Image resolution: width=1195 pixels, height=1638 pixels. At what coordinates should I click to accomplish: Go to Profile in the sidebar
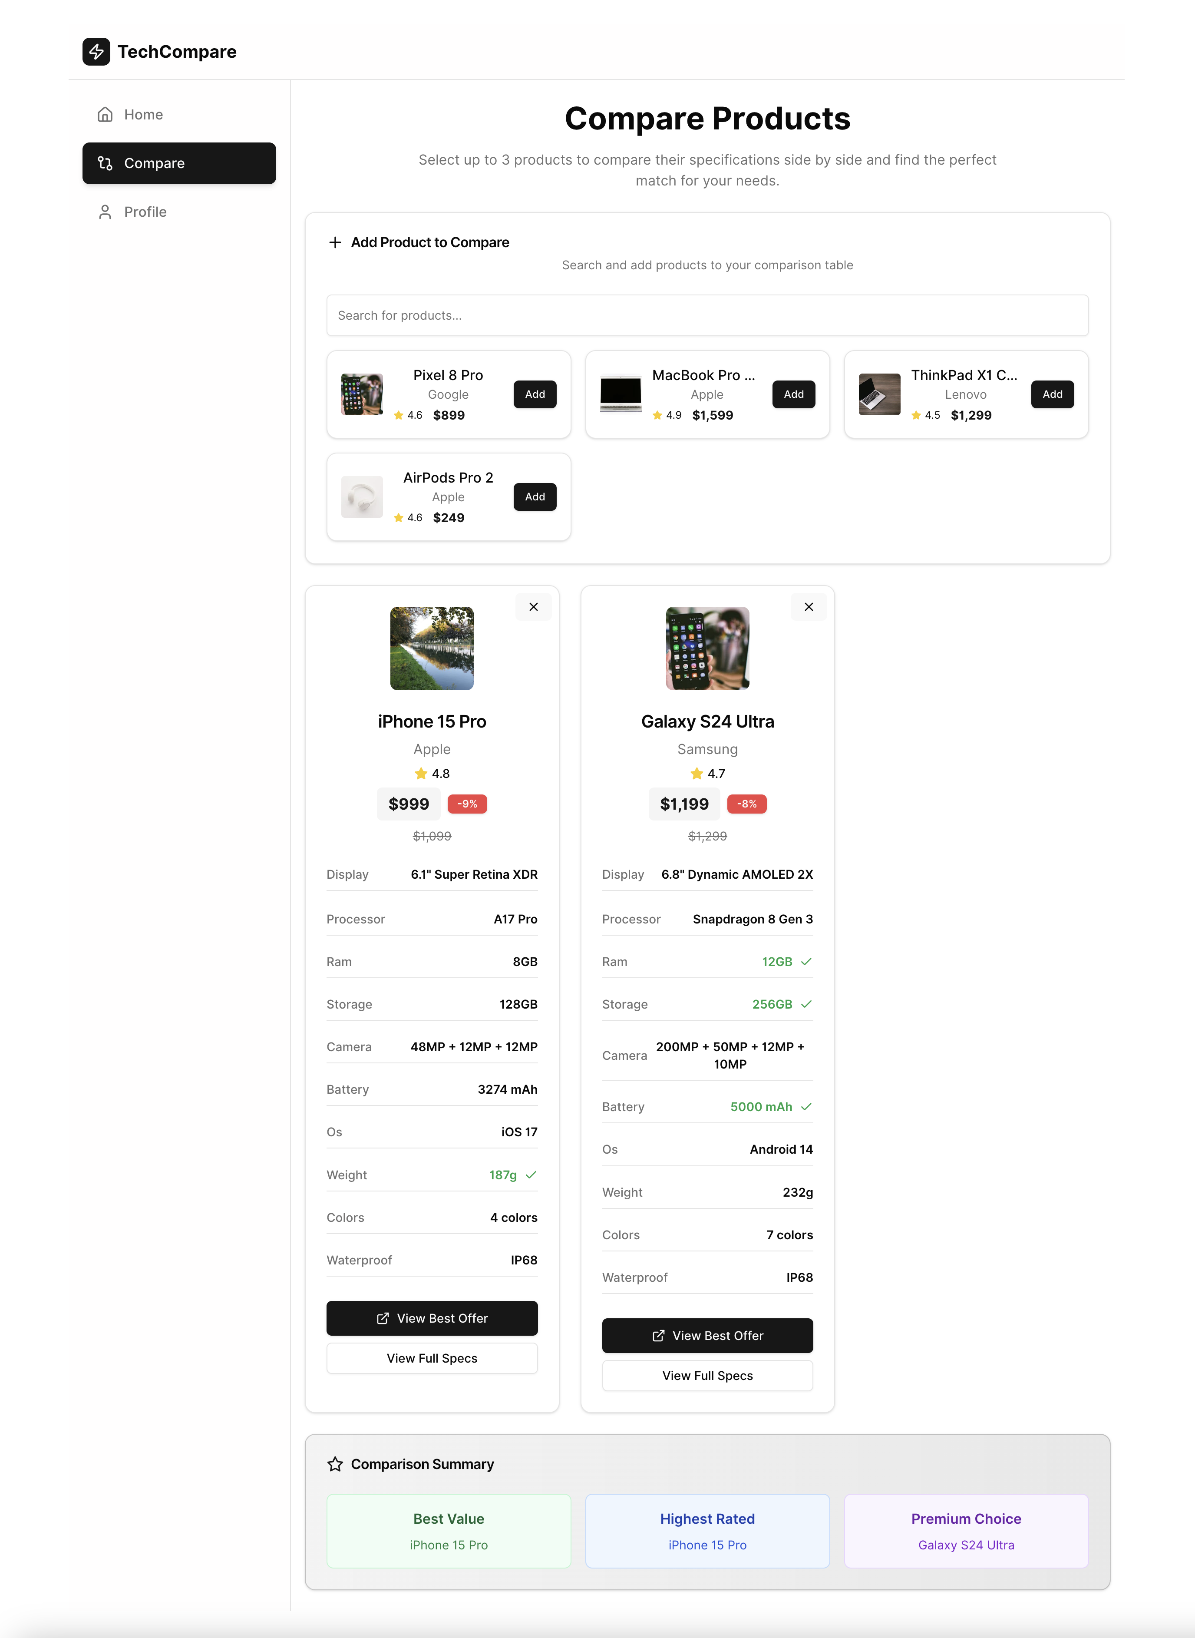pyautogui.click(x=145, y=211)
